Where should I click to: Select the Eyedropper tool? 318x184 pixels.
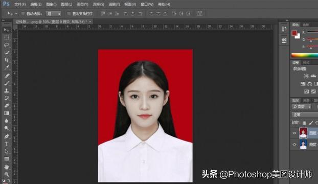pos(7,67)
